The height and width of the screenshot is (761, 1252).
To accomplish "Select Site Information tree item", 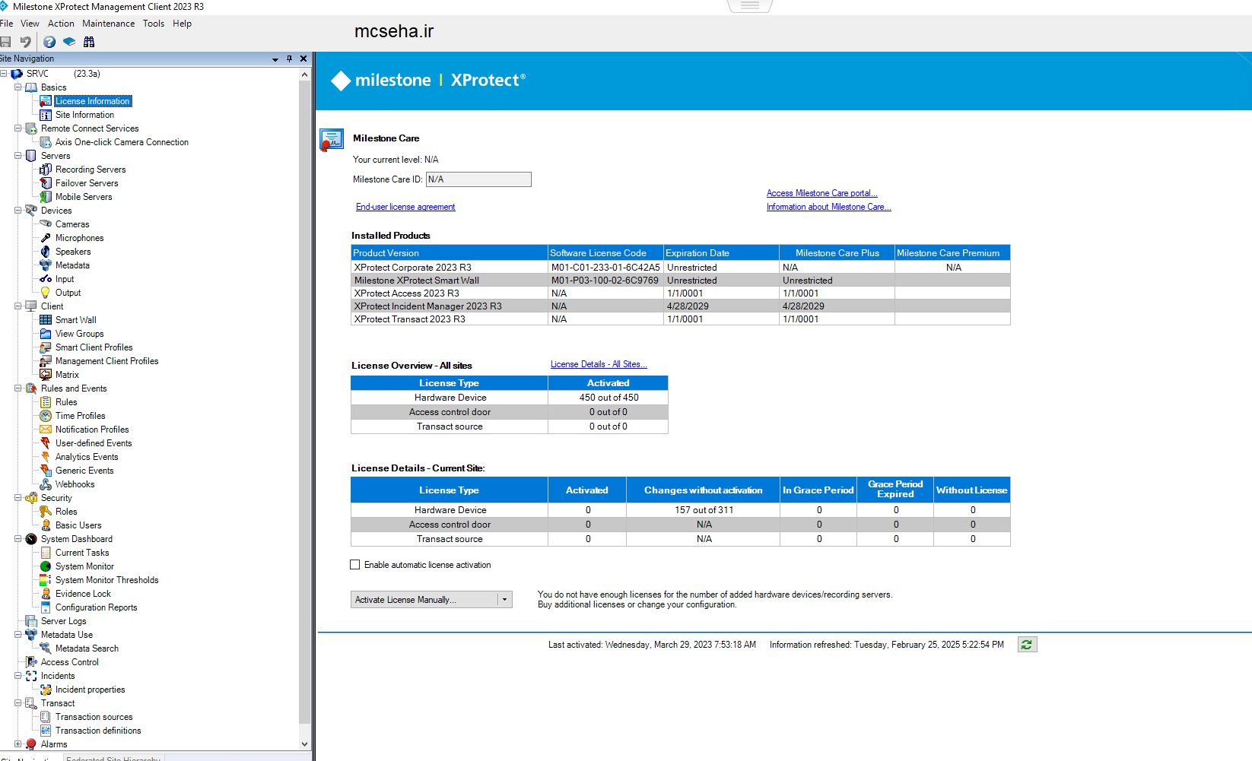I will pos(84,115).
